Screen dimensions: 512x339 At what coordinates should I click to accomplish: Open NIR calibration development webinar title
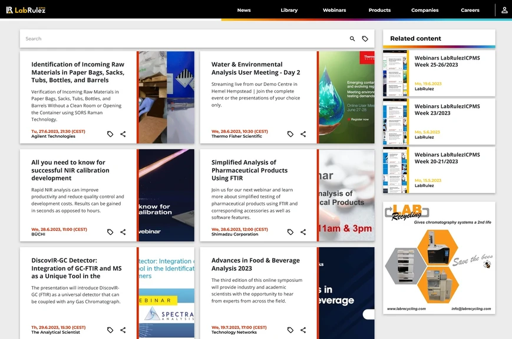pos(70,170)
